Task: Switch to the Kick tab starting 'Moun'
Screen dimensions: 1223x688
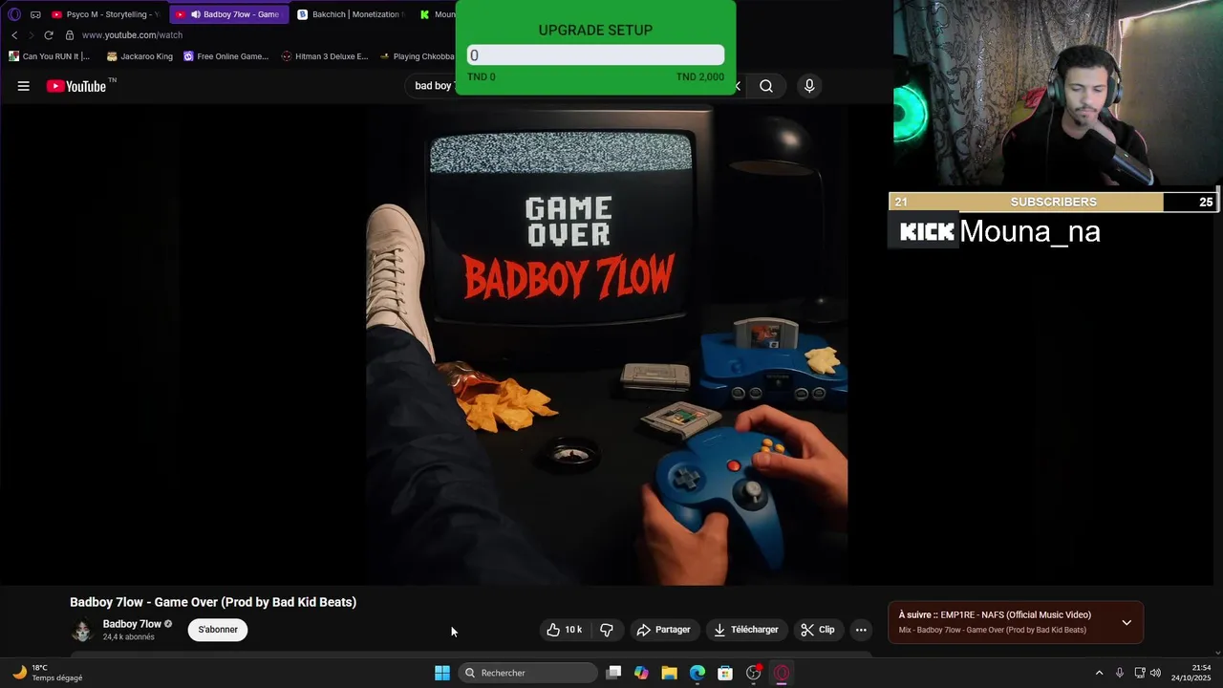Action: 437,14
